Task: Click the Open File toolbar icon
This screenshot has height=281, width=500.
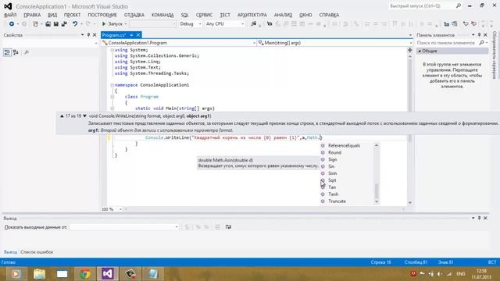Action: pos(48,24)
